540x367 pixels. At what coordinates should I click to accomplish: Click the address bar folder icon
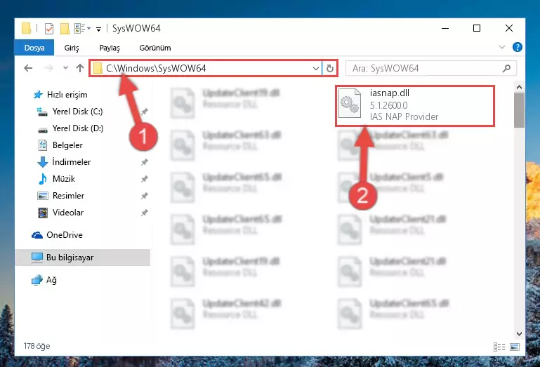click(x=98, y=68)
